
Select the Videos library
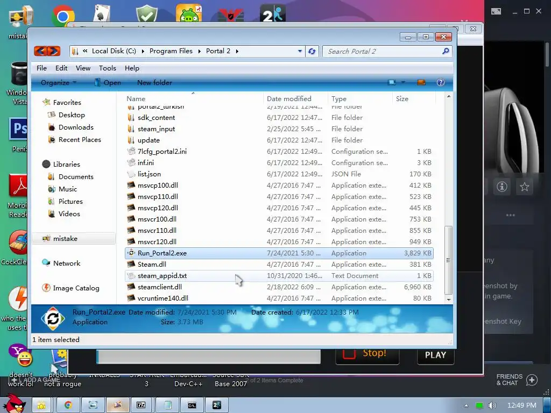[x=69, y=213]
